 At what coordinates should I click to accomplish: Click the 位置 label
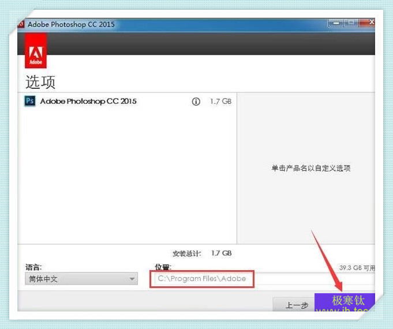(x=163, y=267)
